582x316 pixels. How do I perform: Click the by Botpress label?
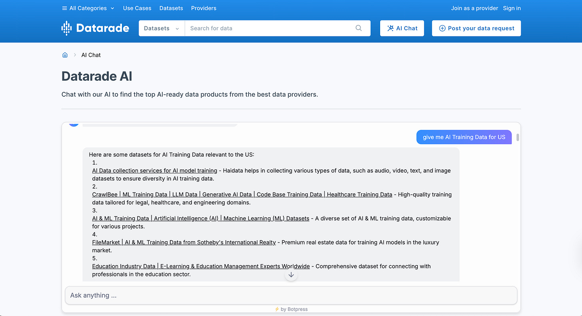291,309
